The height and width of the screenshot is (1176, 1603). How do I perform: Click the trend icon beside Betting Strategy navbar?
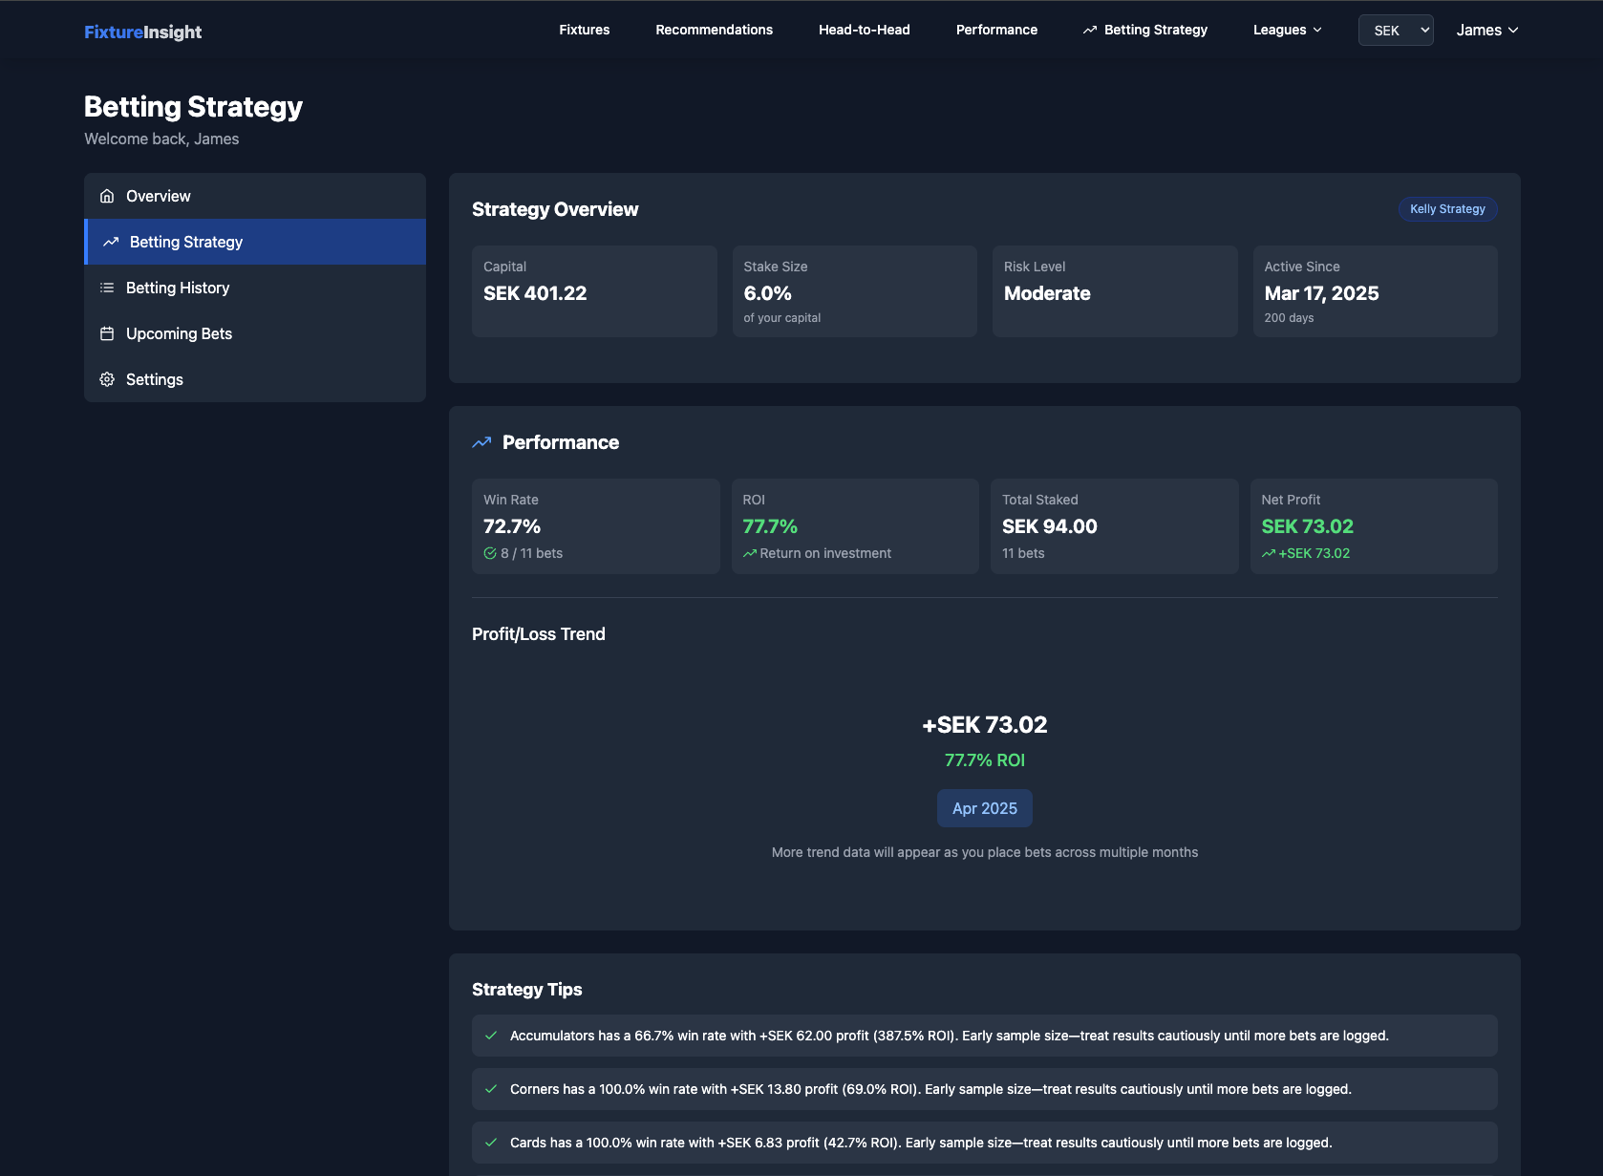[x=1090, y=31]
